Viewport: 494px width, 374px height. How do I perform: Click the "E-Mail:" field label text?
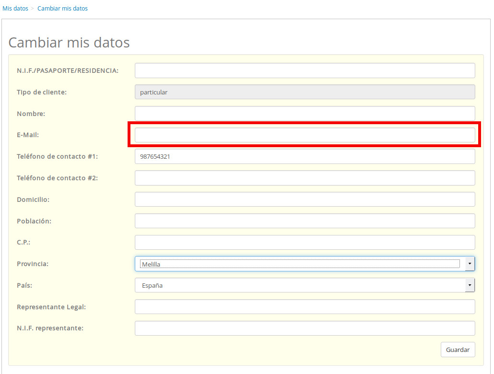coord(28,135)
